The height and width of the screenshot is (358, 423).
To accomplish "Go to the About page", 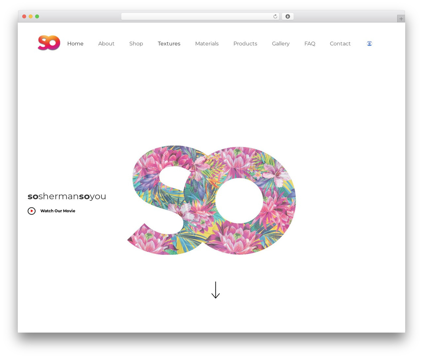I will click(x=106, y=44).
